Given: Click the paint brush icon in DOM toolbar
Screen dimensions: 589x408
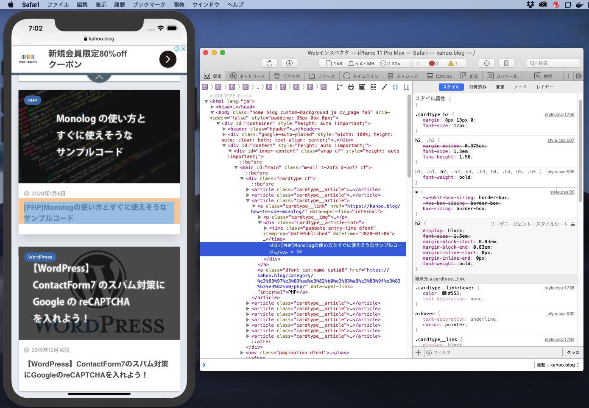Looking at the screenshot, I should [x=384, y=87].
